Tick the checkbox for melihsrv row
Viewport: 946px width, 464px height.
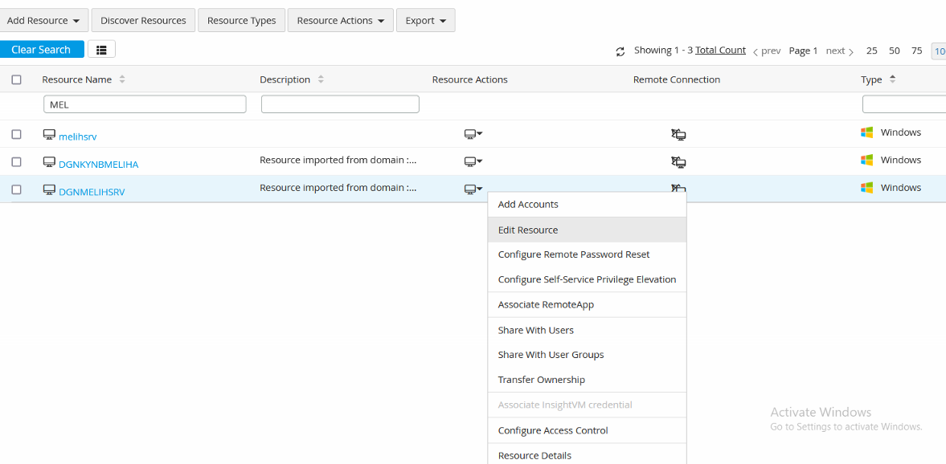(x=16, y=134)
